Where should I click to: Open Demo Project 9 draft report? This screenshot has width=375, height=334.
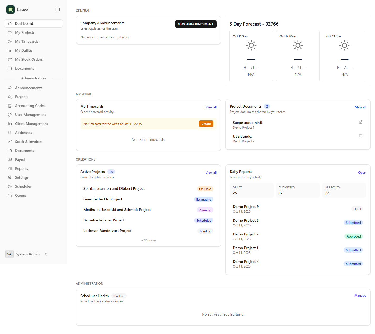click(x=298, y=209)
